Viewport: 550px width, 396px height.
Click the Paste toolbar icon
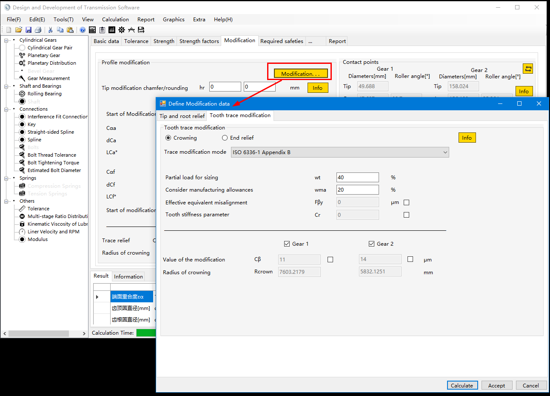click(70, 30)
